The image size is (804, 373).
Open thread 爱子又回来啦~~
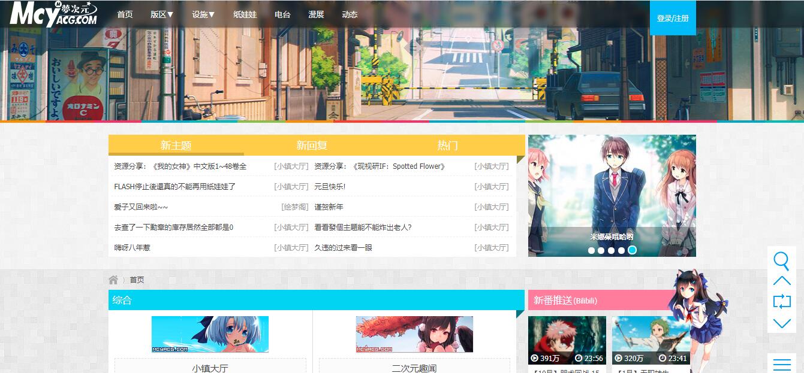tap(141, 207)
